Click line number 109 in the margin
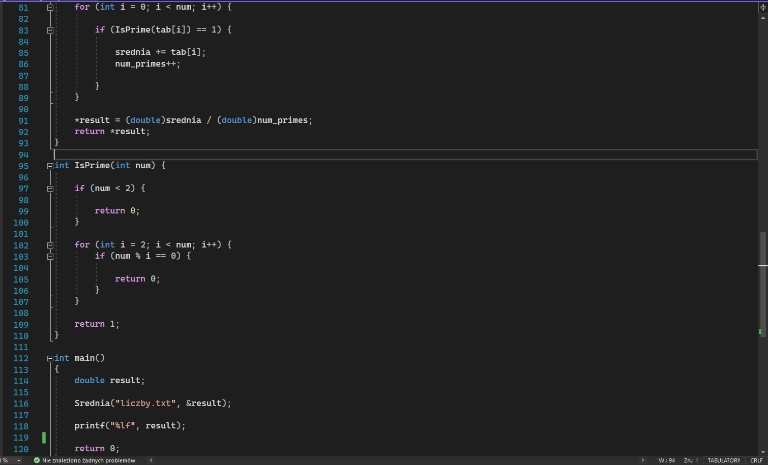768x465 pixels. 21,325
